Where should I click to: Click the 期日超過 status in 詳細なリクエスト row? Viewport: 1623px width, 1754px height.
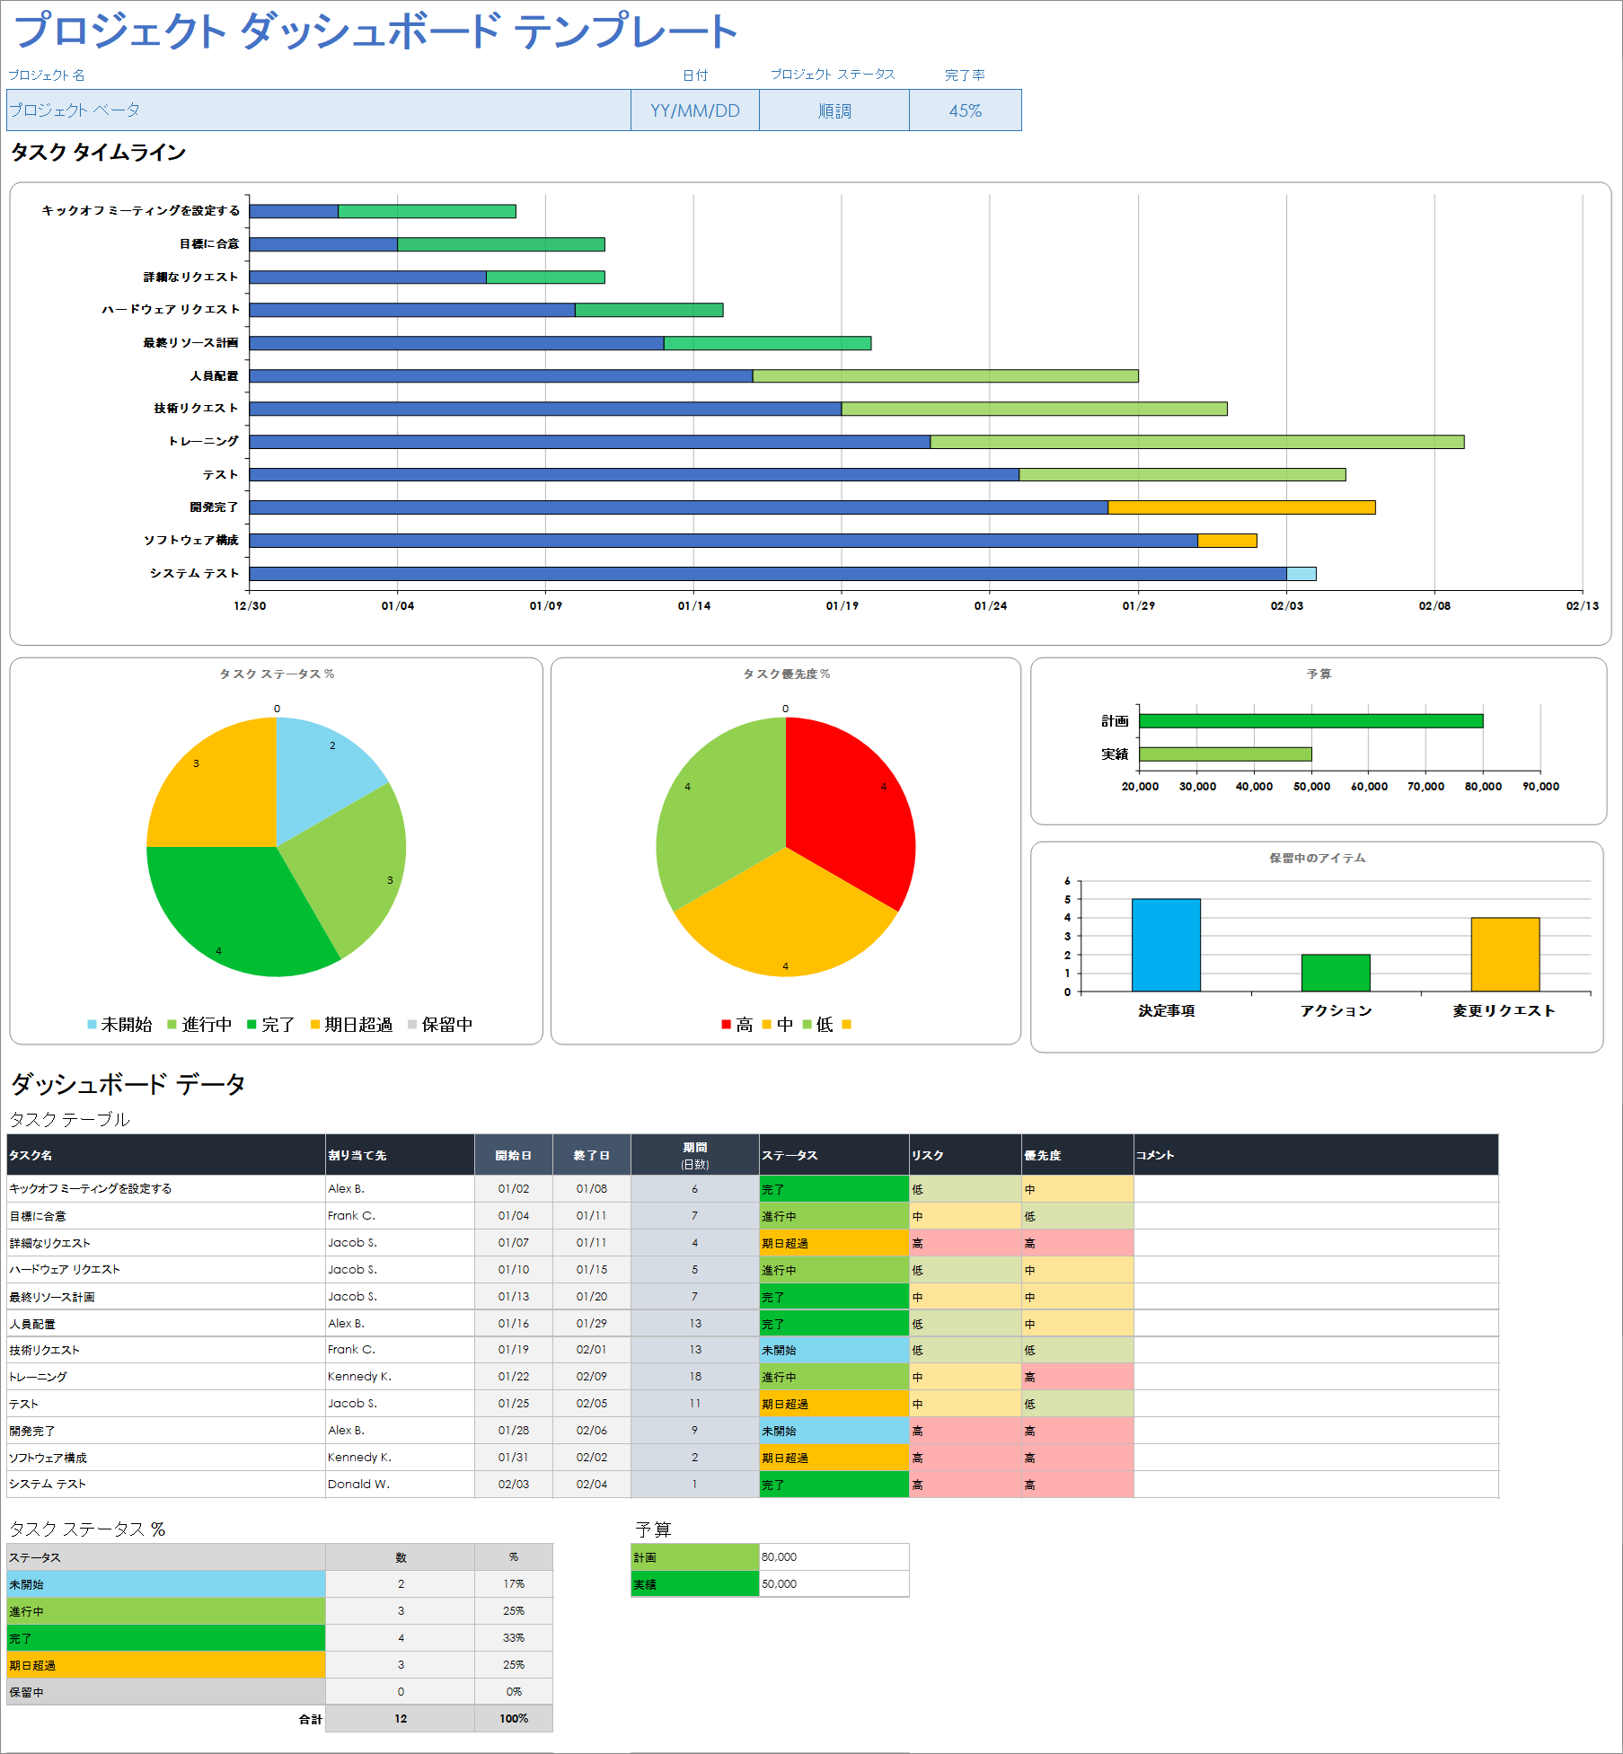click(x=834, y=1243)
